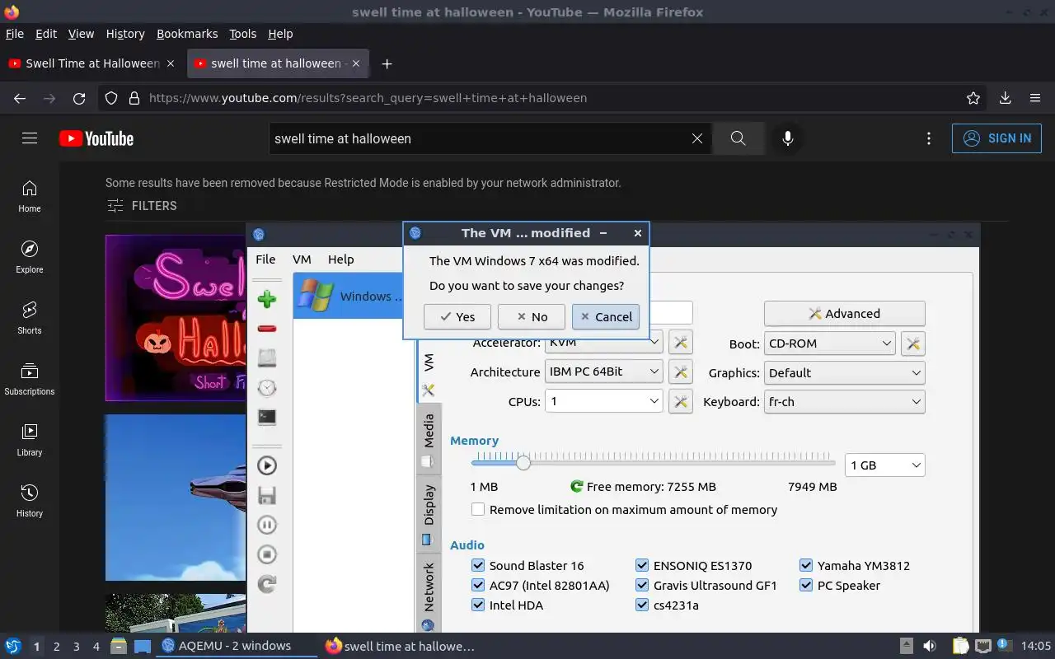Open the Keyboard fr-ch dropdown

(x=845, y=402)
